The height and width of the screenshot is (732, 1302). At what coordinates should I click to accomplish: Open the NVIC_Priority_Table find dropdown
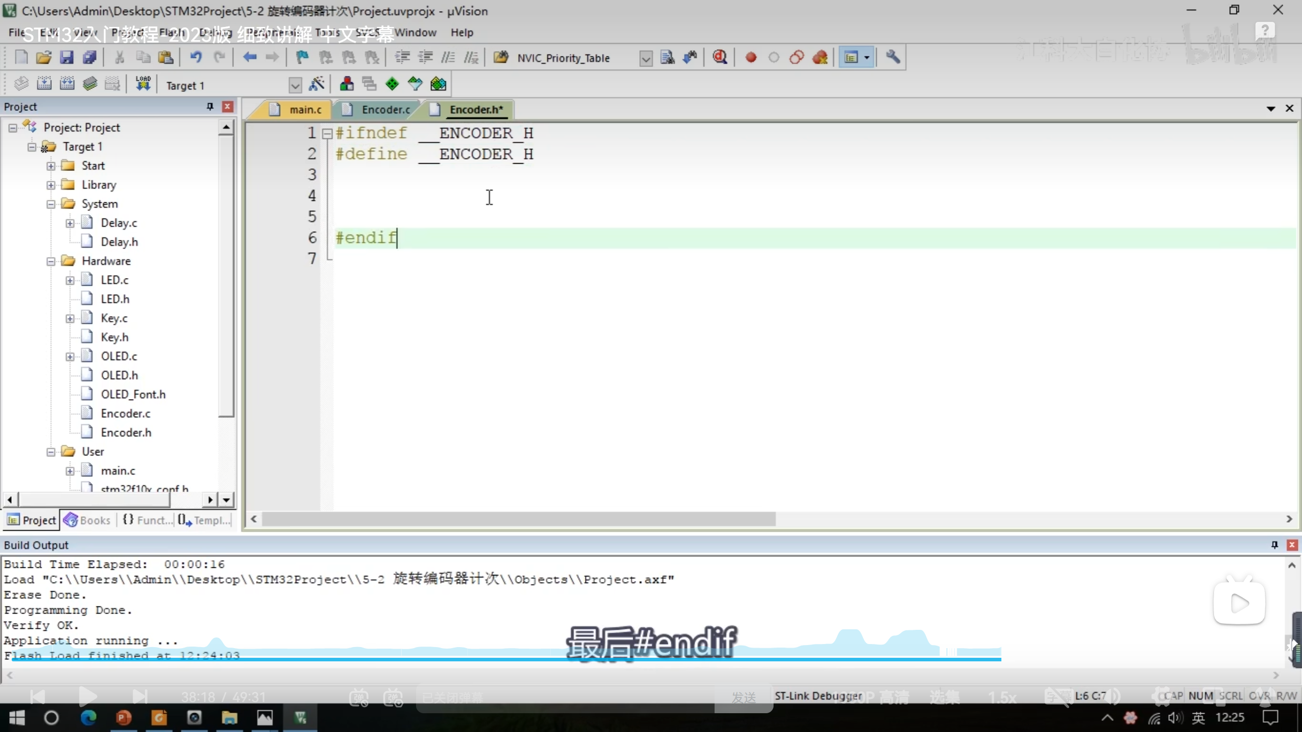point(645,58)
